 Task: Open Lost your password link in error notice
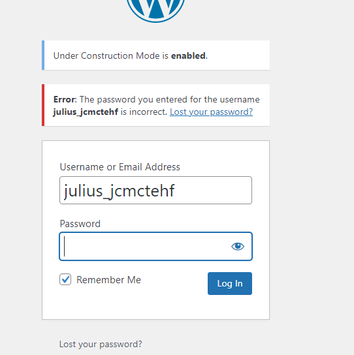211,112
